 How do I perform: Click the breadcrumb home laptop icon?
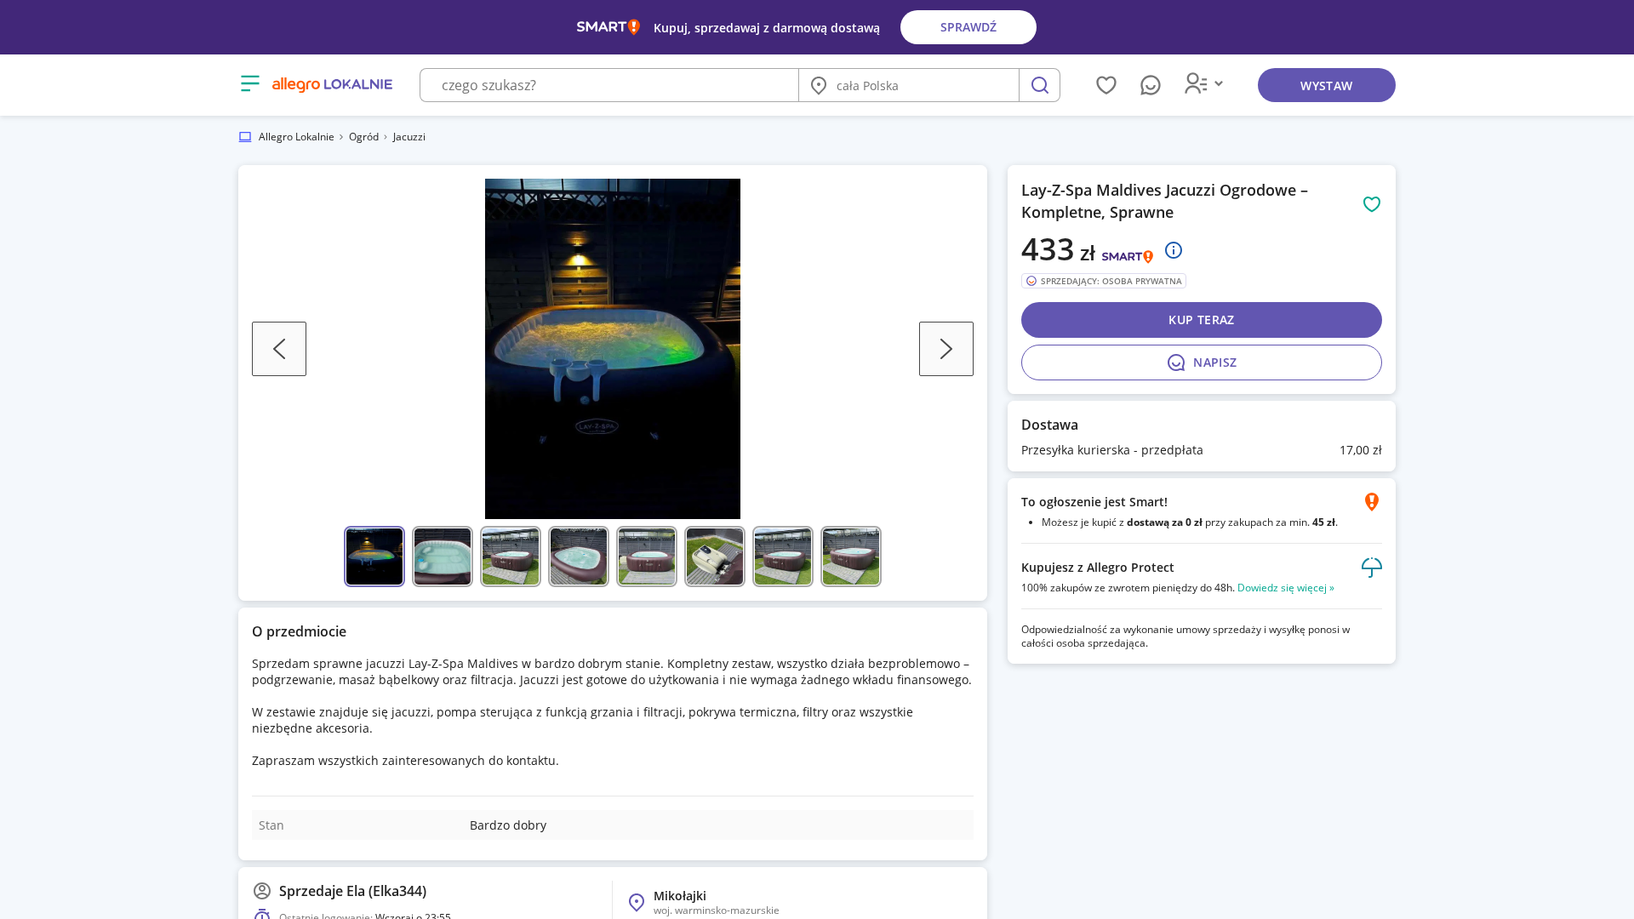click(245, 137)
